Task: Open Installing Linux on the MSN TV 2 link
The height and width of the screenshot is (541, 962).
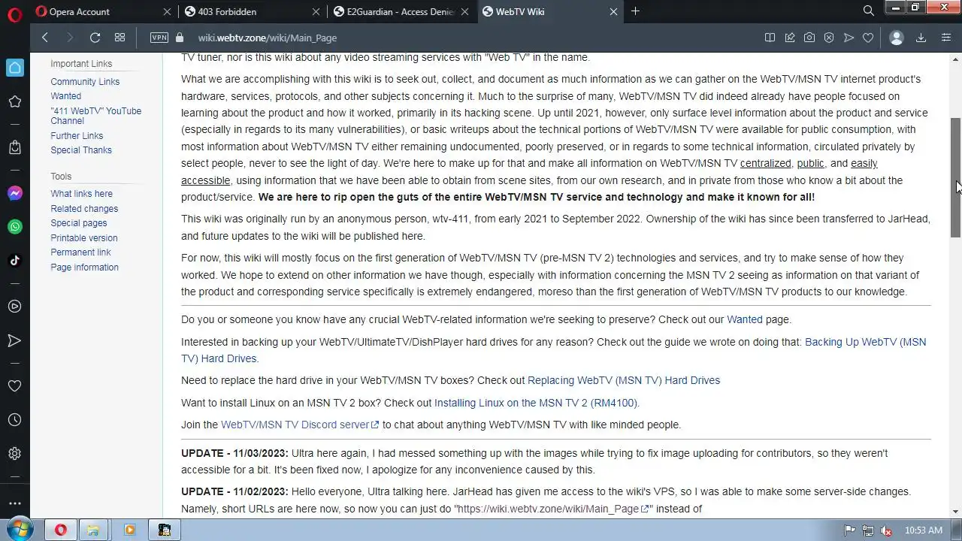Action: [x=537, y=403]
